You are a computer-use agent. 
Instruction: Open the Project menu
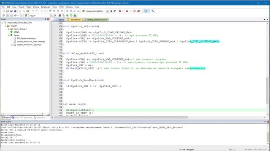point(22,7)
